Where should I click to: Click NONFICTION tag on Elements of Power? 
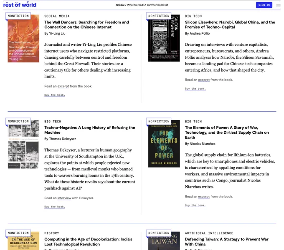click(x=159, y=121)
